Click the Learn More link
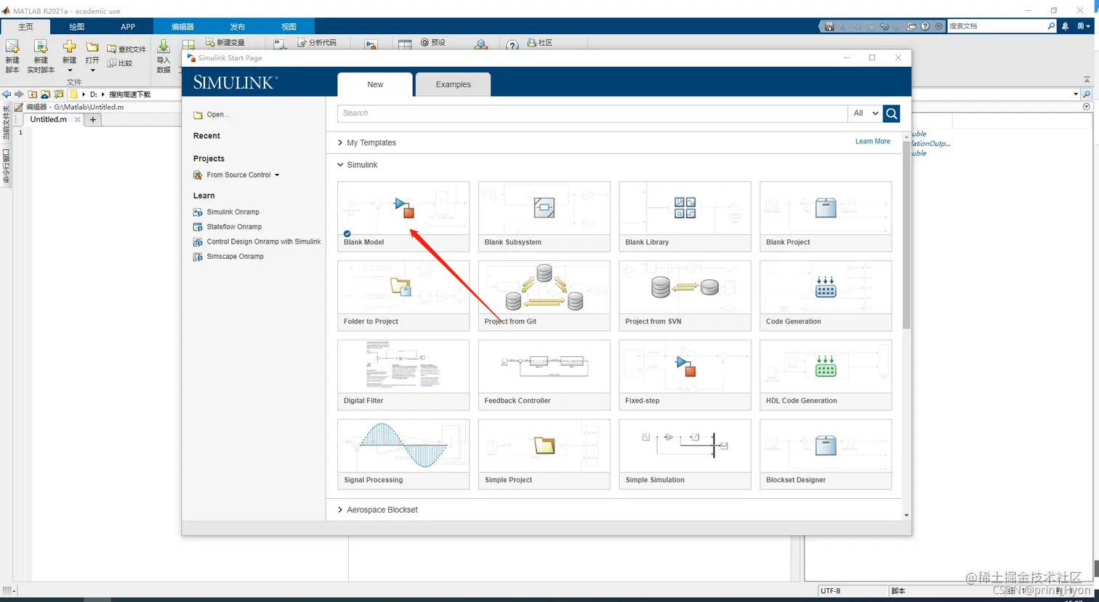Screen dimensions: 1099x602 point(872,142)
